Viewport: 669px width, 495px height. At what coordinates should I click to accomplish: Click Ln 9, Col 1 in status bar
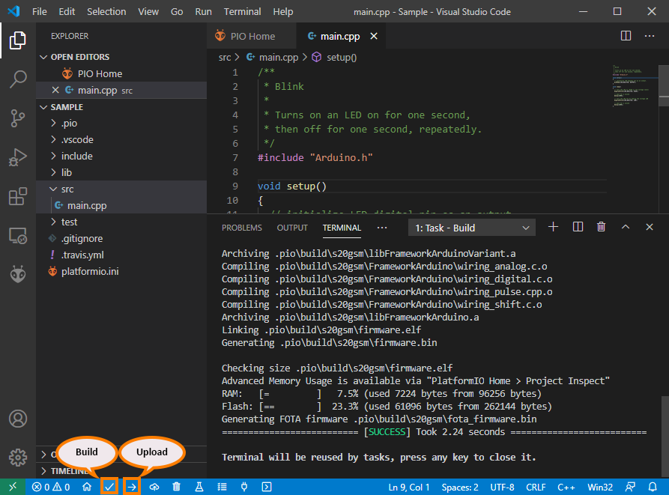409,487
